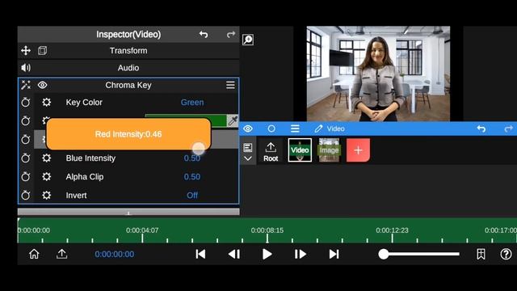Toggle Chroma Key effect visibility eye
517x291 pixels.
click(43, 85)
